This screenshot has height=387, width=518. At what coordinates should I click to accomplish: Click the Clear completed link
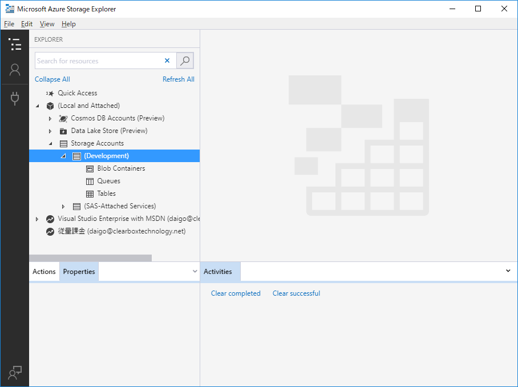coord(236,293)
